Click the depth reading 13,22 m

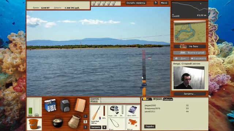click(201, 15)
